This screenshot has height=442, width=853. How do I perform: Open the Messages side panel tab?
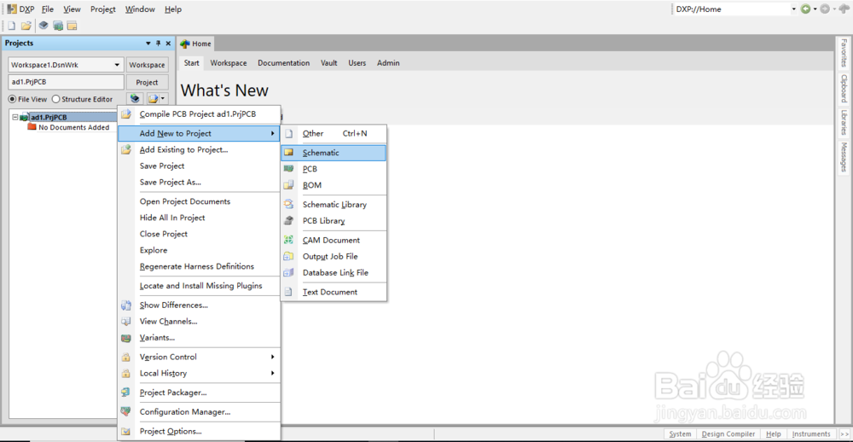point(844,157)
